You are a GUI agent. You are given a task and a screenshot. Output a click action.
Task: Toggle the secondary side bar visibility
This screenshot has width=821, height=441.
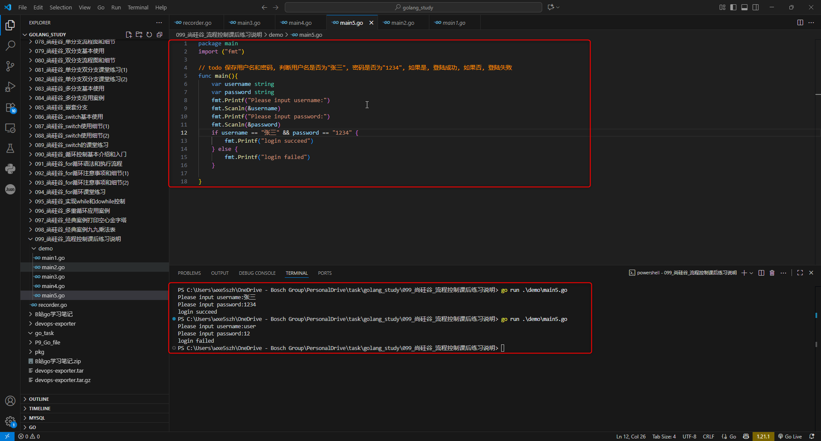(x=756, y=7)
